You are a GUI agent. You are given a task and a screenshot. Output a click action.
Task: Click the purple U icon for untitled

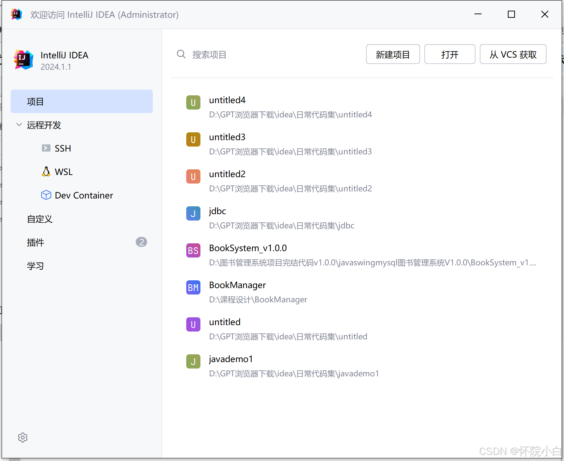pyautogui.click(x=193, y=324)
